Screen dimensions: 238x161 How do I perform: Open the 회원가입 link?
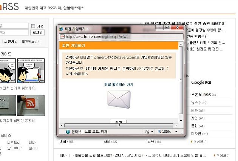tap(11, 41)
